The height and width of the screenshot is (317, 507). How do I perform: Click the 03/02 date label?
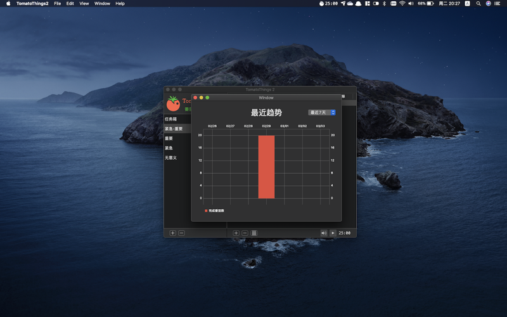302,126
